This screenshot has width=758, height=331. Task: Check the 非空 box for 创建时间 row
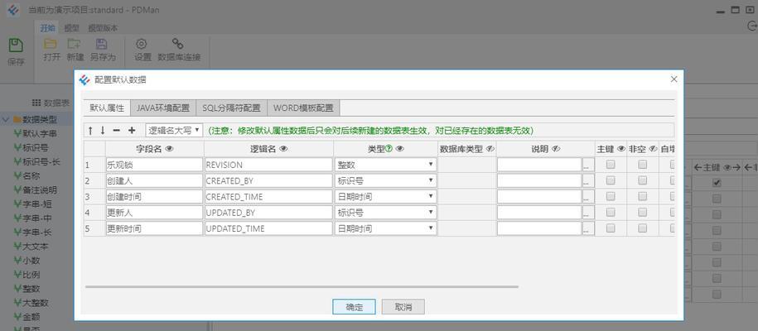coord(642,197)
